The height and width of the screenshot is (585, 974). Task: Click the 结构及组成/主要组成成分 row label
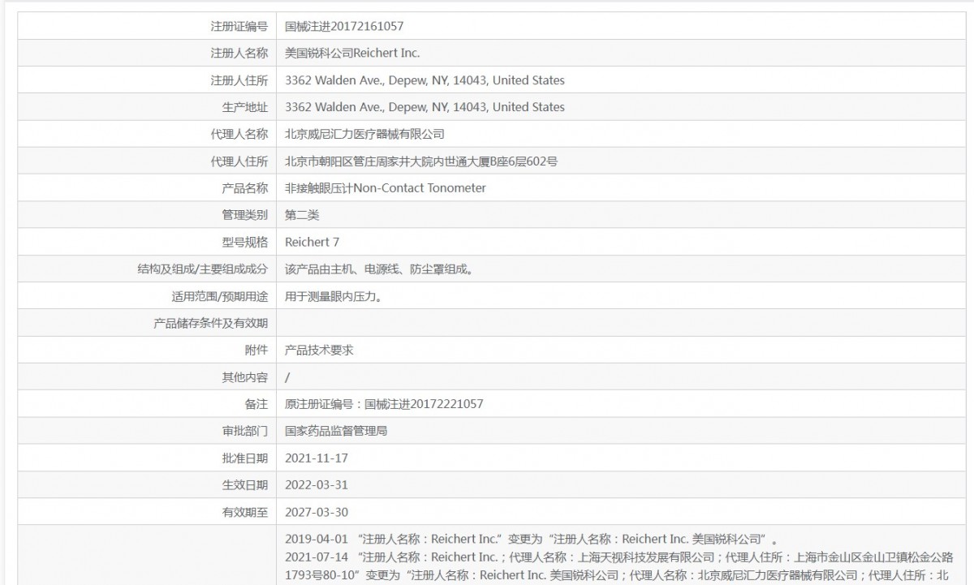202,269
